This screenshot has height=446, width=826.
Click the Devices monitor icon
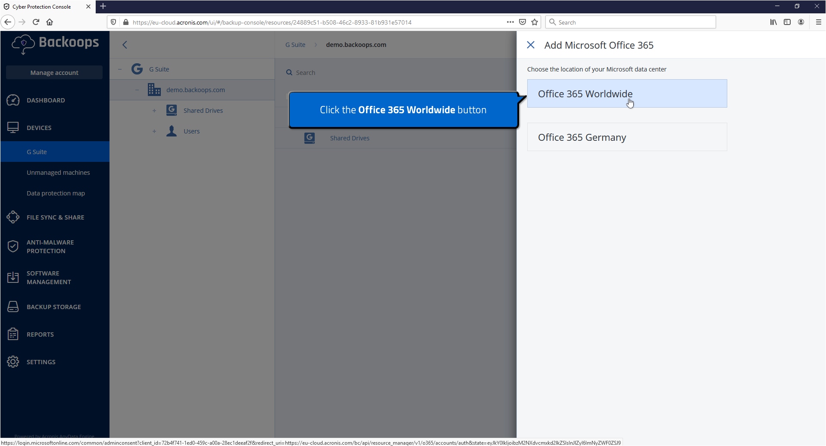(13, 127)
